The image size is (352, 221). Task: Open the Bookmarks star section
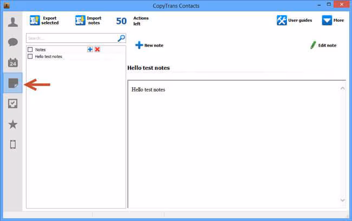click(x=13, y=124)
